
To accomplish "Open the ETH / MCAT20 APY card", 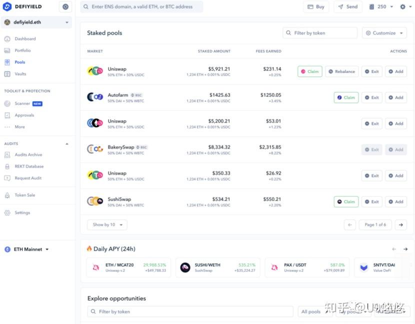I will (x=129, y=267).
